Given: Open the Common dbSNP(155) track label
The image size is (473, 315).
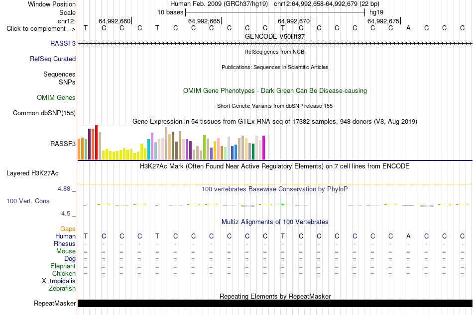Looking at the screenshot, I should pos(44,113).
